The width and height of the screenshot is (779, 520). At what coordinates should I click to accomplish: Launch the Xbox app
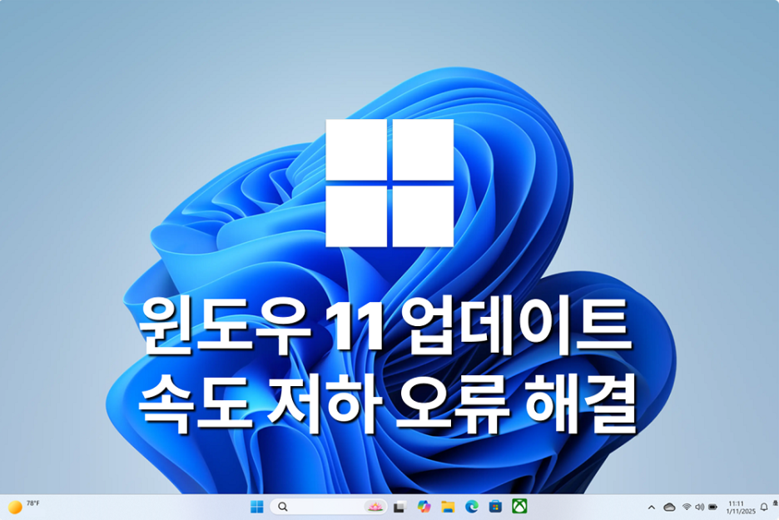(519, 506)
